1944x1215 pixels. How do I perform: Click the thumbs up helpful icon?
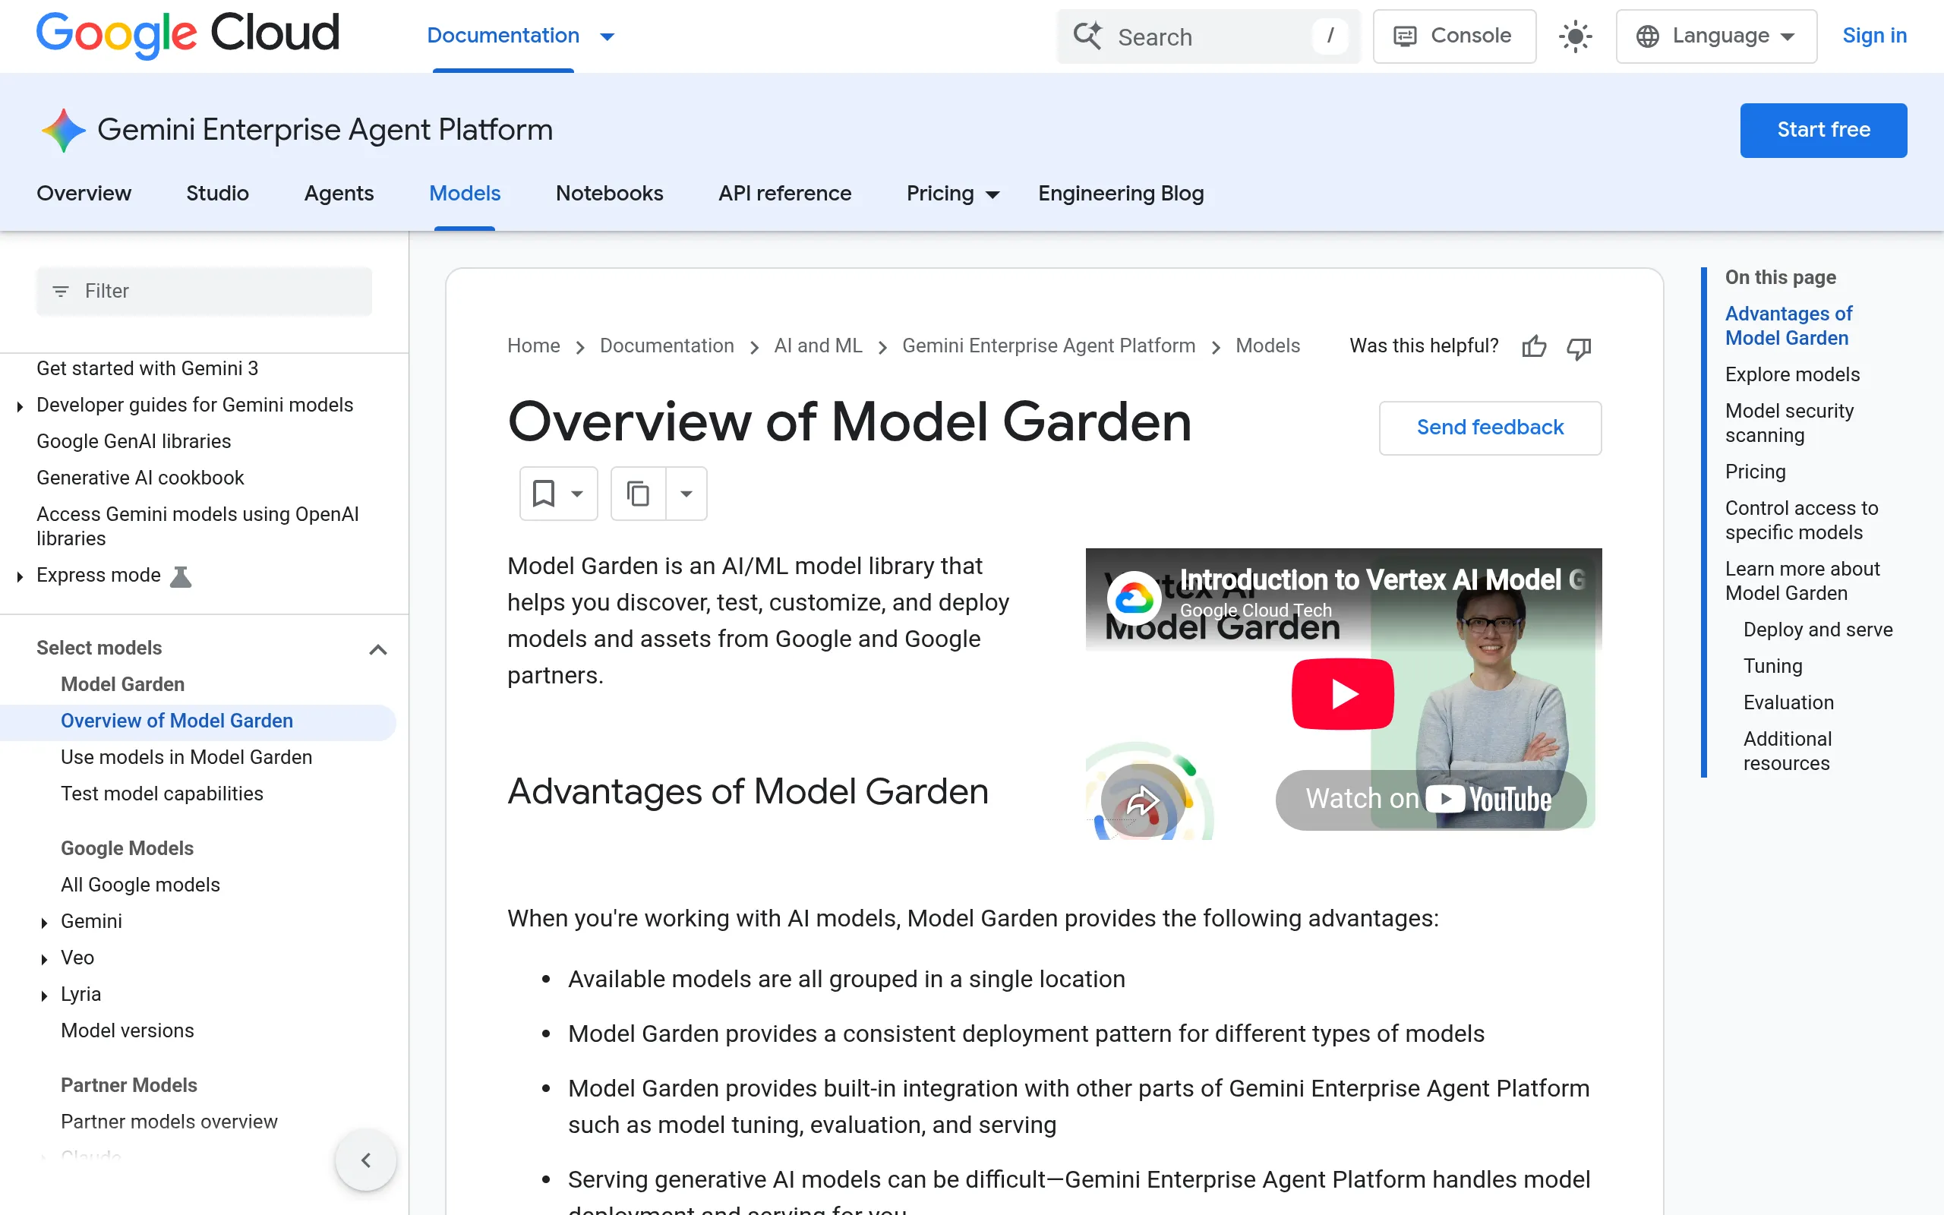[1533, 346]
